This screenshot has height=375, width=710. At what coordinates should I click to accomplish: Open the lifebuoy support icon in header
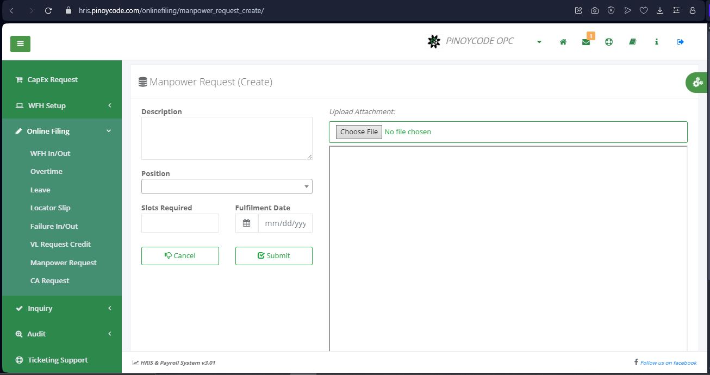coord(609,42)
